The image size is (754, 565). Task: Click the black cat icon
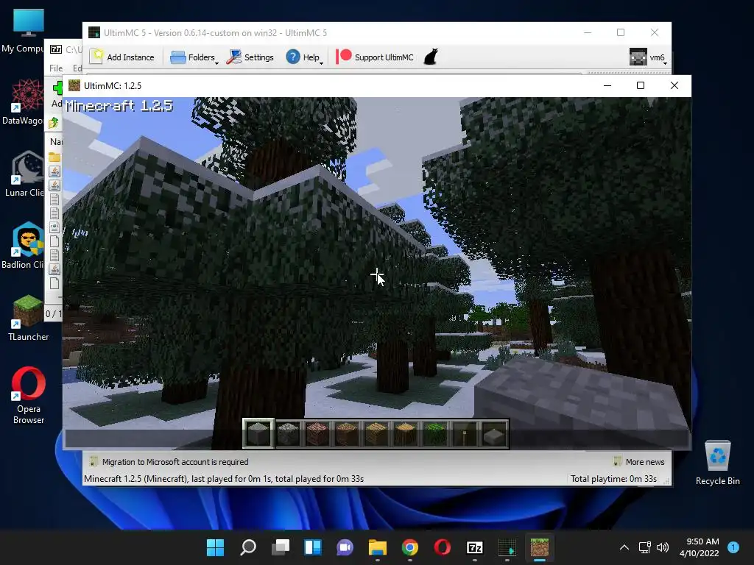(x=431, y=57)
